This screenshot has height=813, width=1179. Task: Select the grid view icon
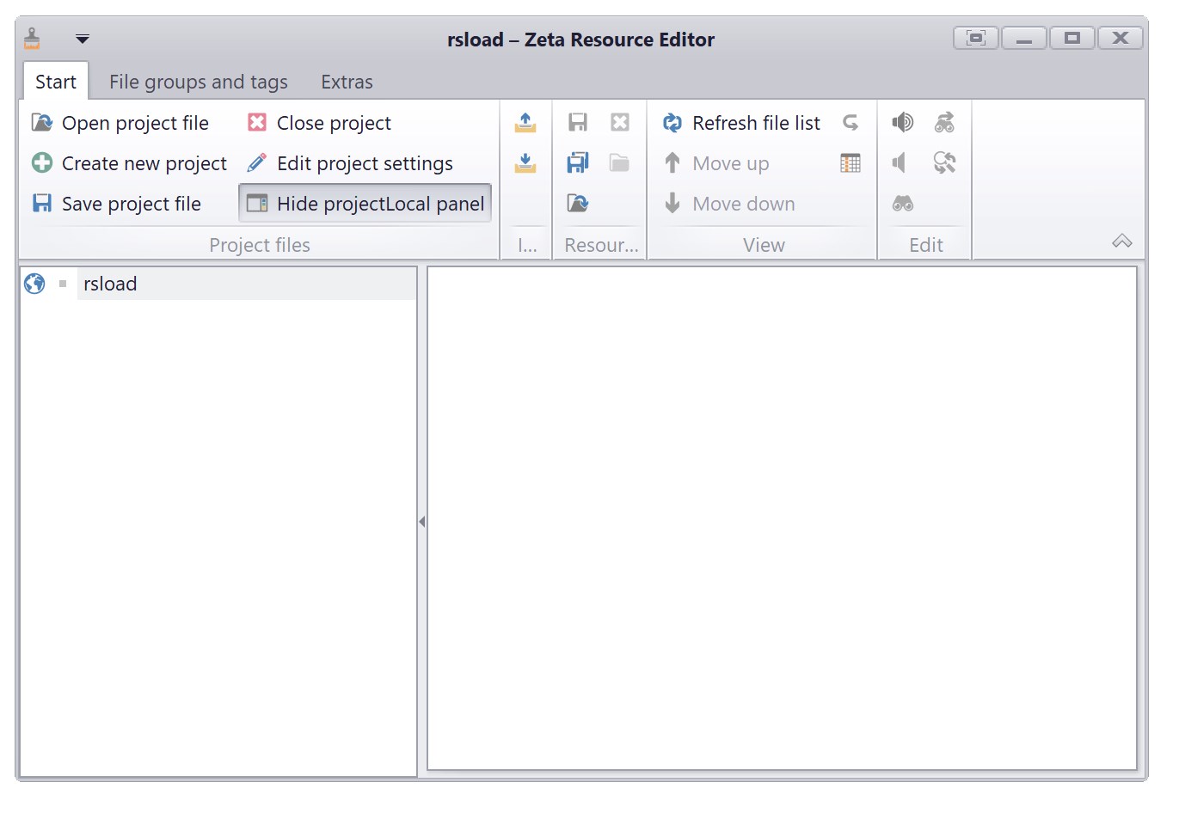point(850,162)
